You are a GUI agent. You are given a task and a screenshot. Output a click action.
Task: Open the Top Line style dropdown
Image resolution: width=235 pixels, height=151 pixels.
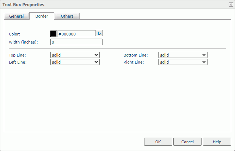click(x=75, y=55)
